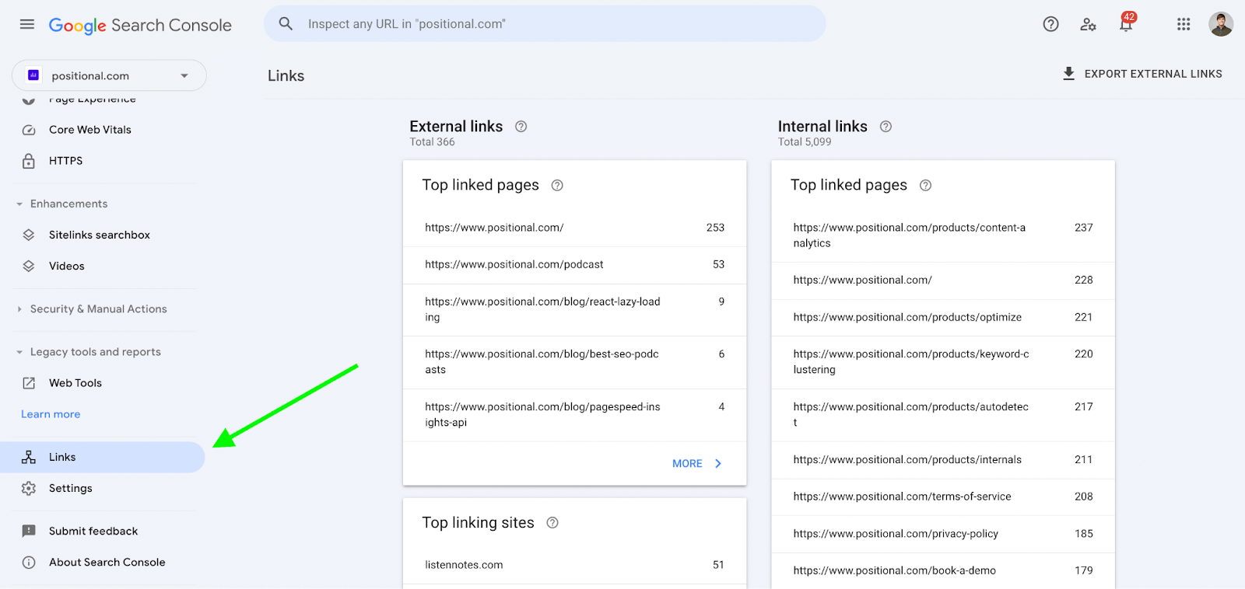This screenshot has width=1245, height=589.
Task: Open internal row products/autodetect
Action: click(x=943, y=415)
